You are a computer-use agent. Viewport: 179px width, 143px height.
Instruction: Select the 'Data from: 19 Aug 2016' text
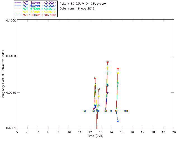tap(77, 9)
